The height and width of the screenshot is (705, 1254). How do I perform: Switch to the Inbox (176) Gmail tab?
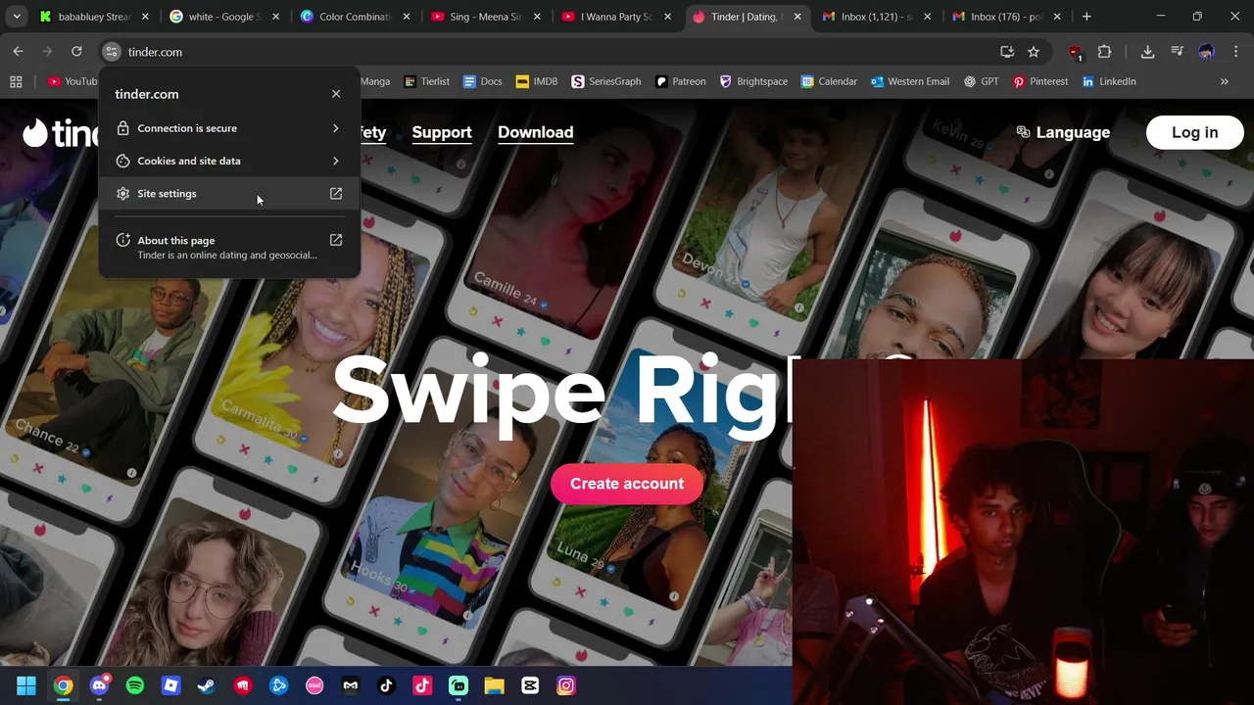(1005, 17)
